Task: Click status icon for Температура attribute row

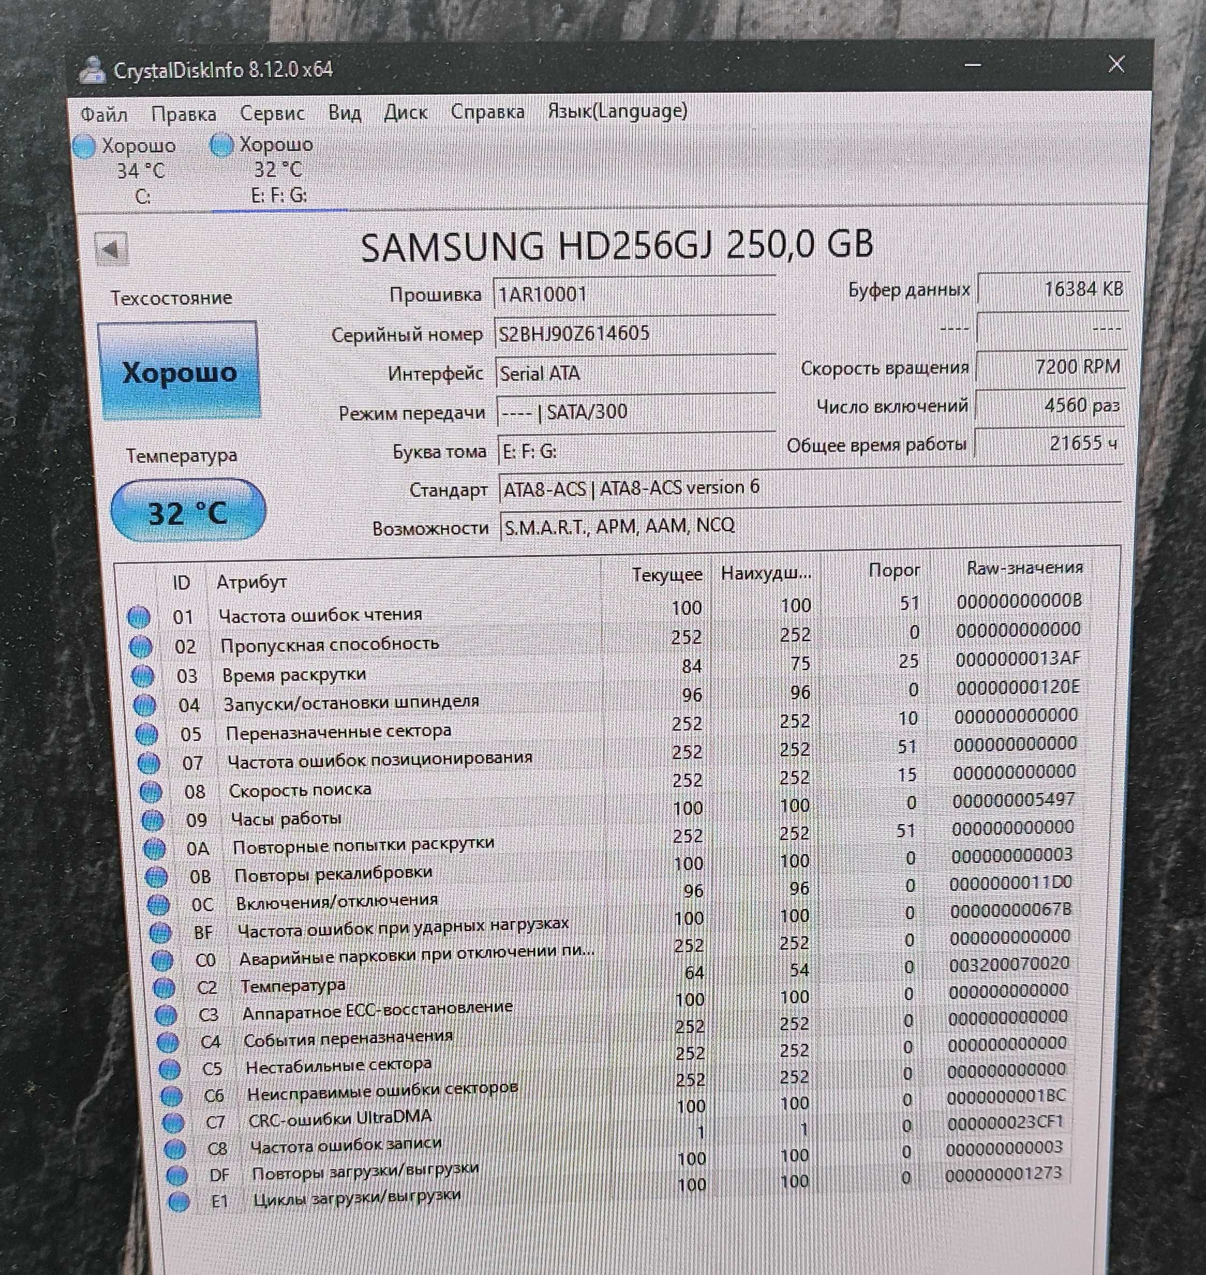Action: pos(164,988)
